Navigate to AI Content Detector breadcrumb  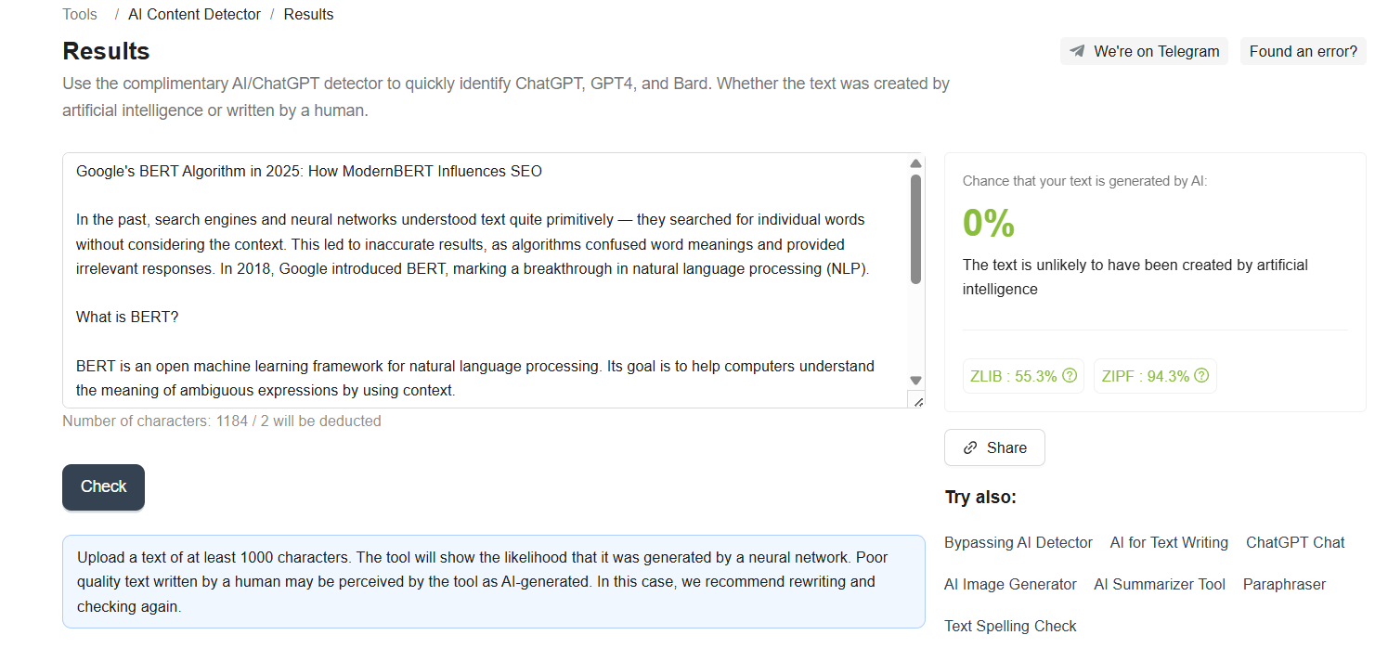click(x=195, y=14)
